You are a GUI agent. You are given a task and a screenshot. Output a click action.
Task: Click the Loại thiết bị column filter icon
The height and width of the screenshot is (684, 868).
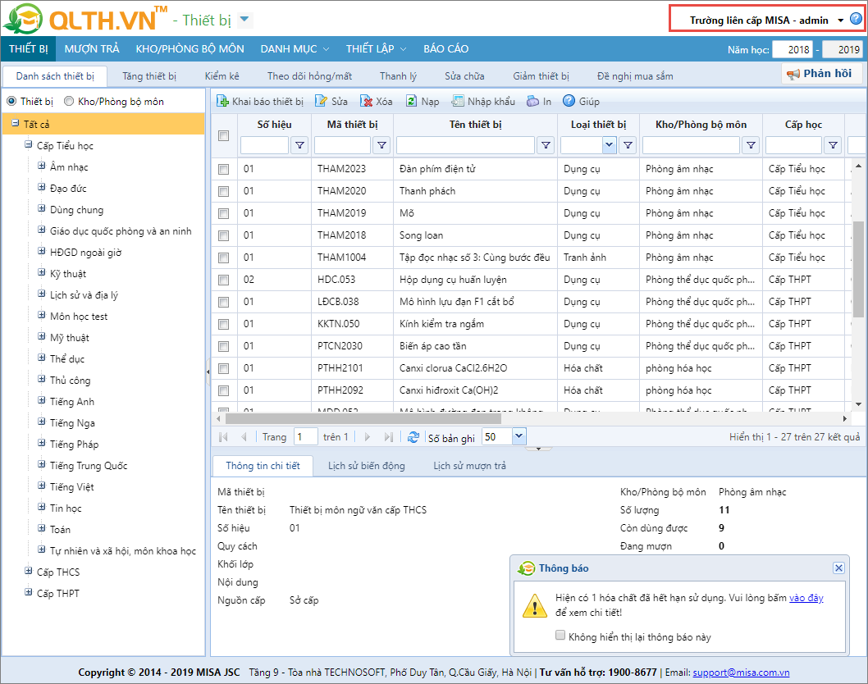[x=628, y=145]
